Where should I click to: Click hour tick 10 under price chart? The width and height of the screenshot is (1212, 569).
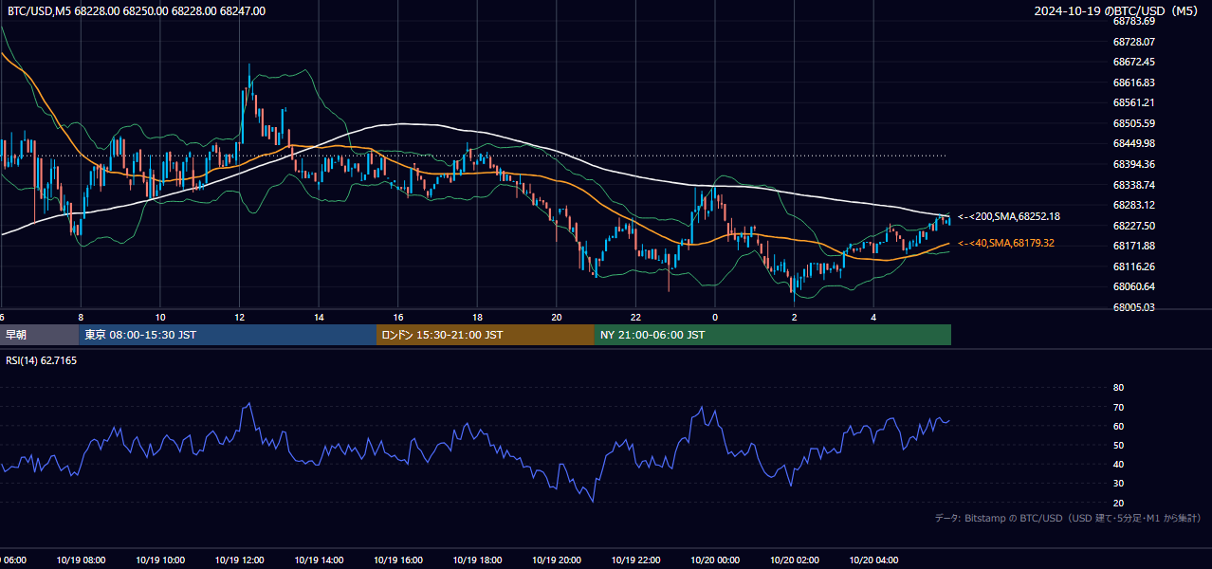pyautogui.click(x=160, y=318)
